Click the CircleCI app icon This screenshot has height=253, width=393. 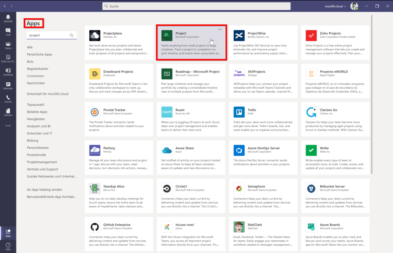click(x=167, y=189)
